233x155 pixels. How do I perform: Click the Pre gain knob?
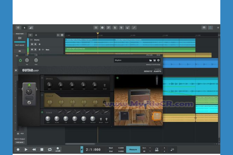tap(27, 60)
